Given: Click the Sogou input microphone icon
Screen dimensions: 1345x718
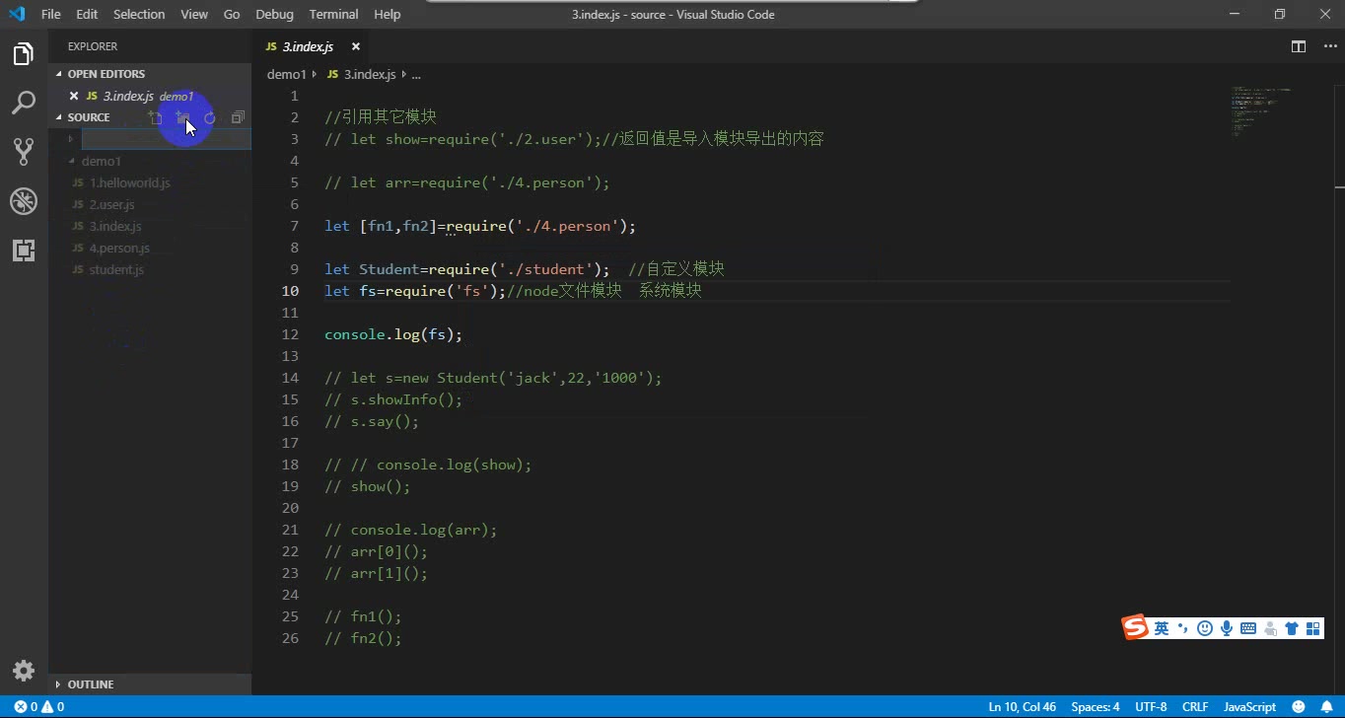Looking at the screenshot, I should click(x=1226, y=627).
